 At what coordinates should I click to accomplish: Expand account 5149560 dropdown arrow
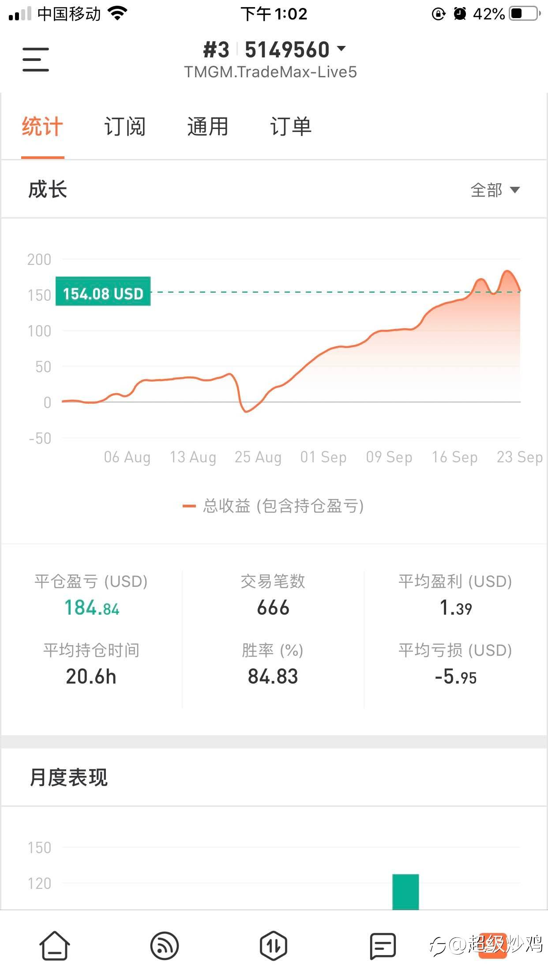click(x=341, y=48)
